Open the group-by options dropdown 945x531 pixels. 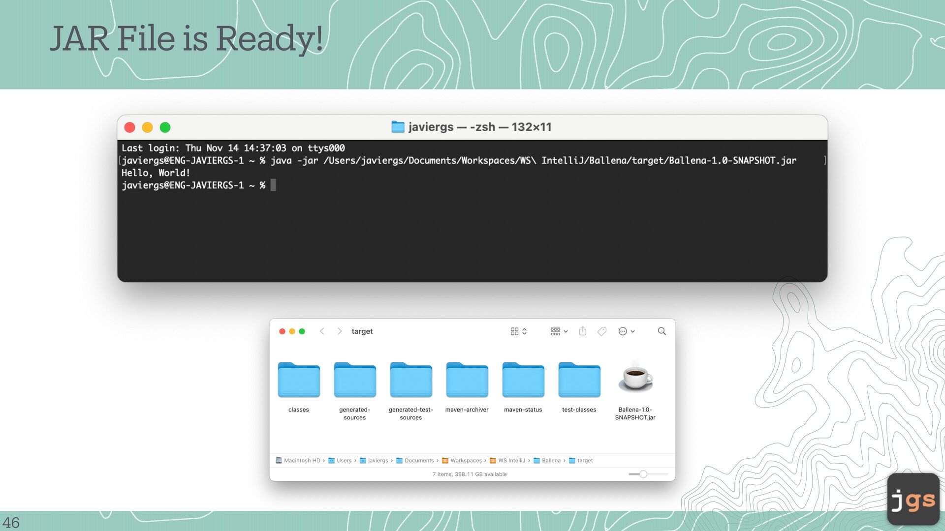pos(559,331)
